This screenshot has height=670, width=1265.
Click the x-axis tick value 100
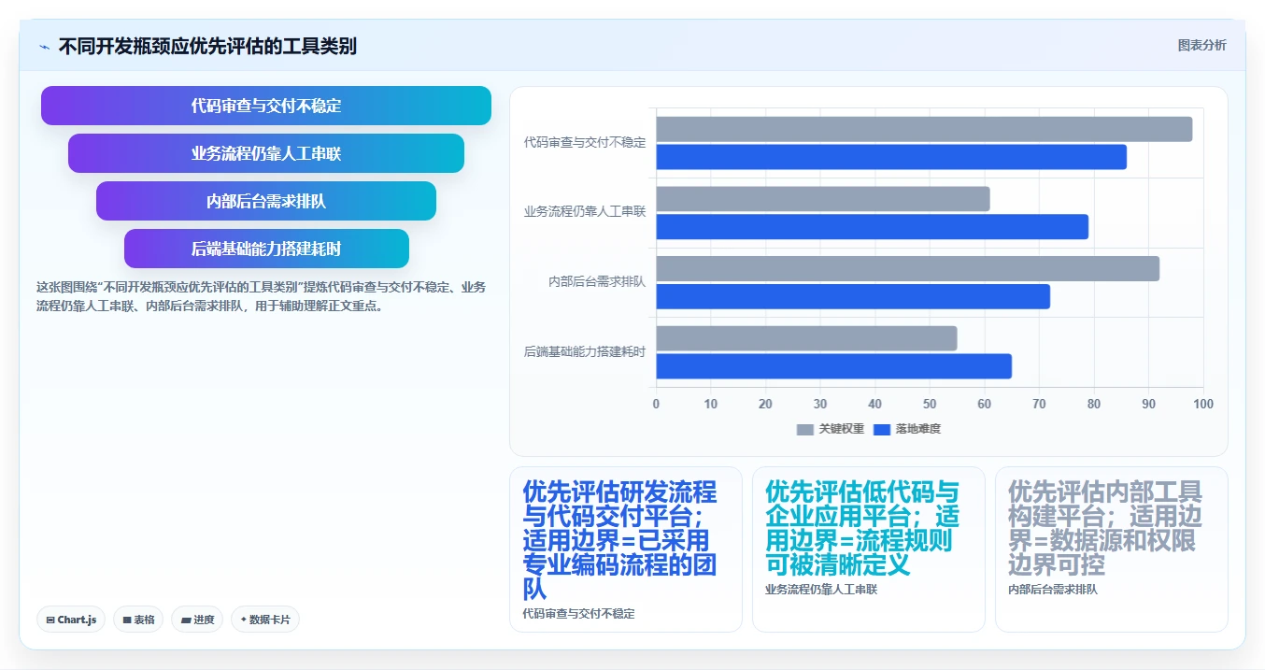pos(1203,405)
